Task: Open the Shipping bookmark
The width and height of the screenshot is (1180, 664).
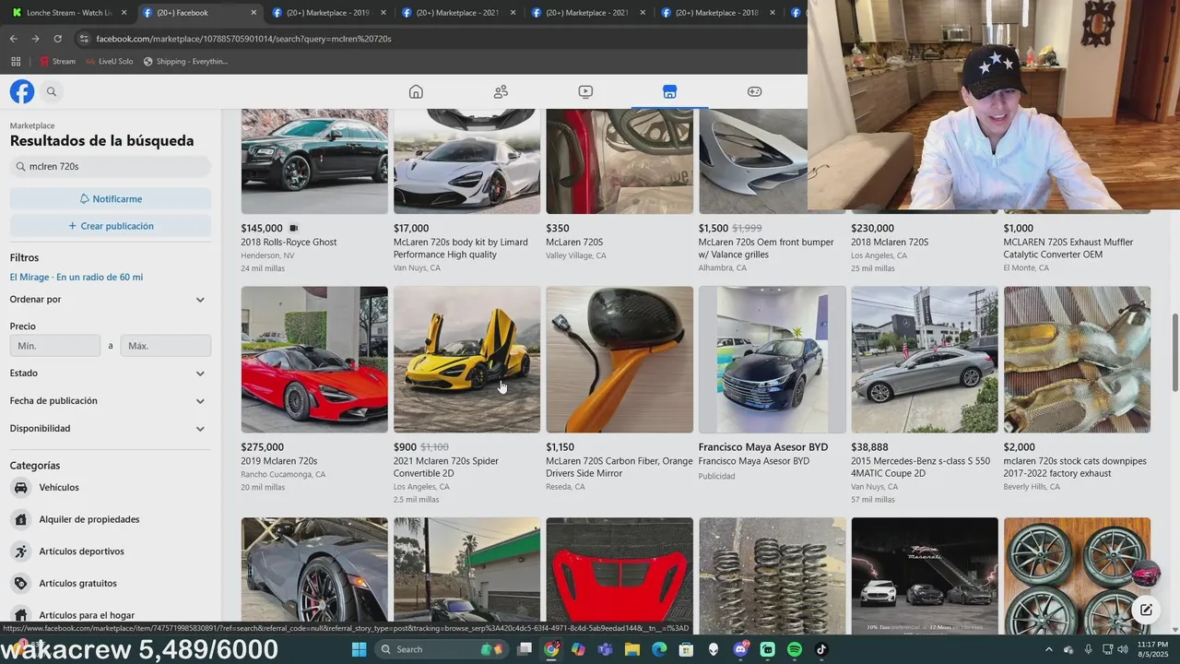Action: (x=185, y=62)
